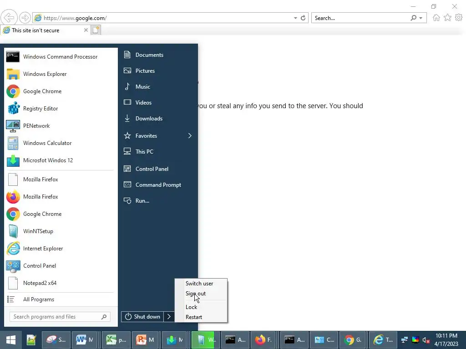
Task: Click the Search programs and files box
Action: point(60,317)
